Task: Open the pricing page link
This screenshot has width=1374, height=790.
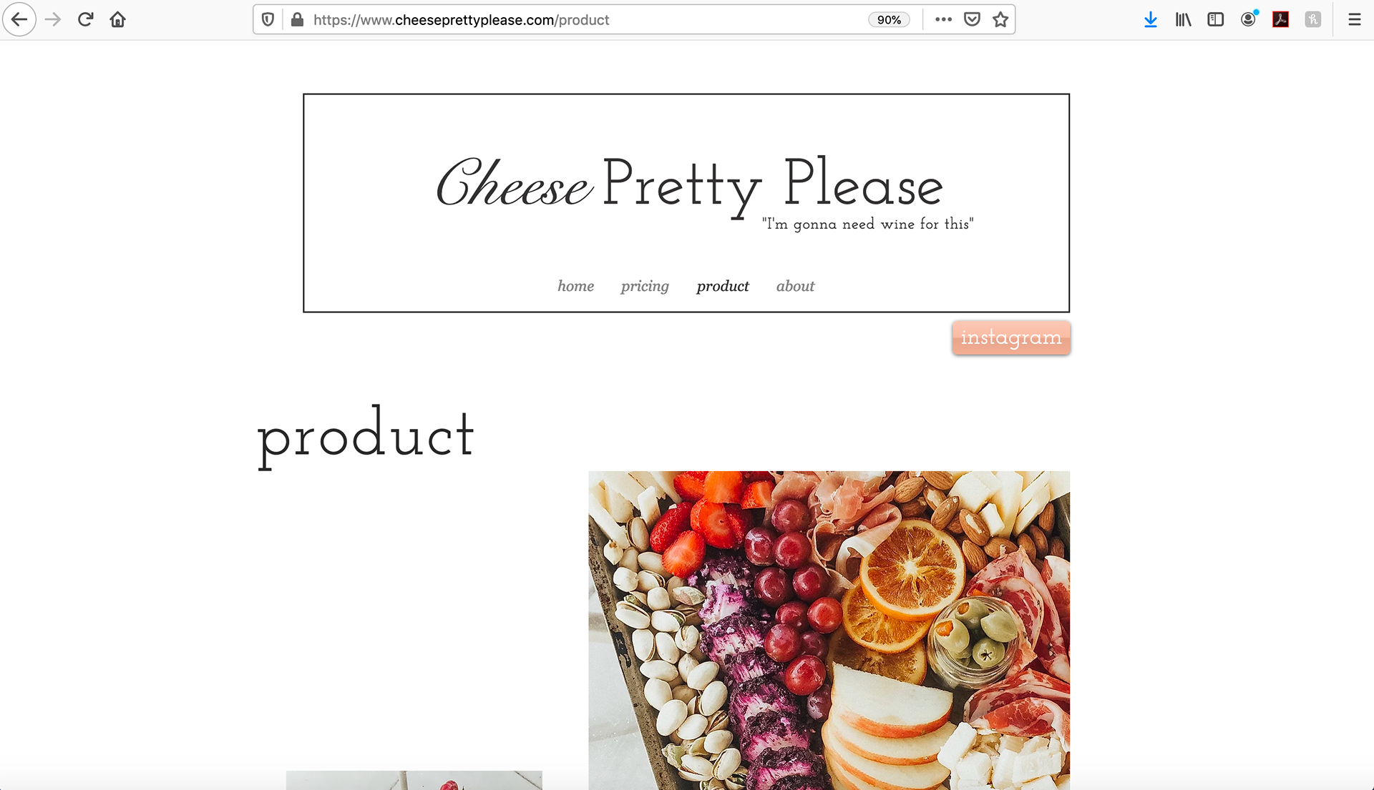Action: [645, 287]
